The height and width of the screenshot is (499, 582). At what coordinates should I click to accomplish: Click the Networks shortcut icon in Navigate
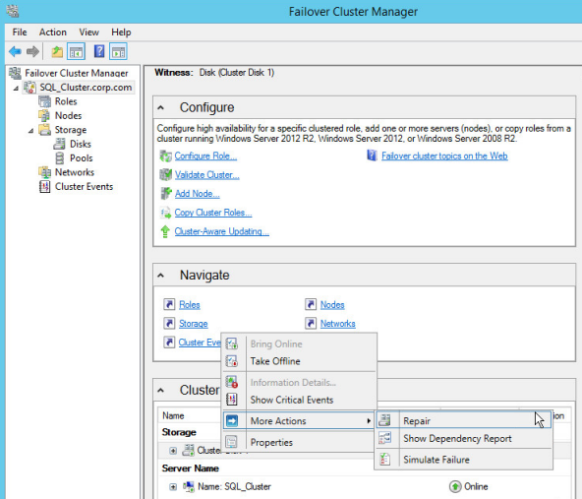311,323
